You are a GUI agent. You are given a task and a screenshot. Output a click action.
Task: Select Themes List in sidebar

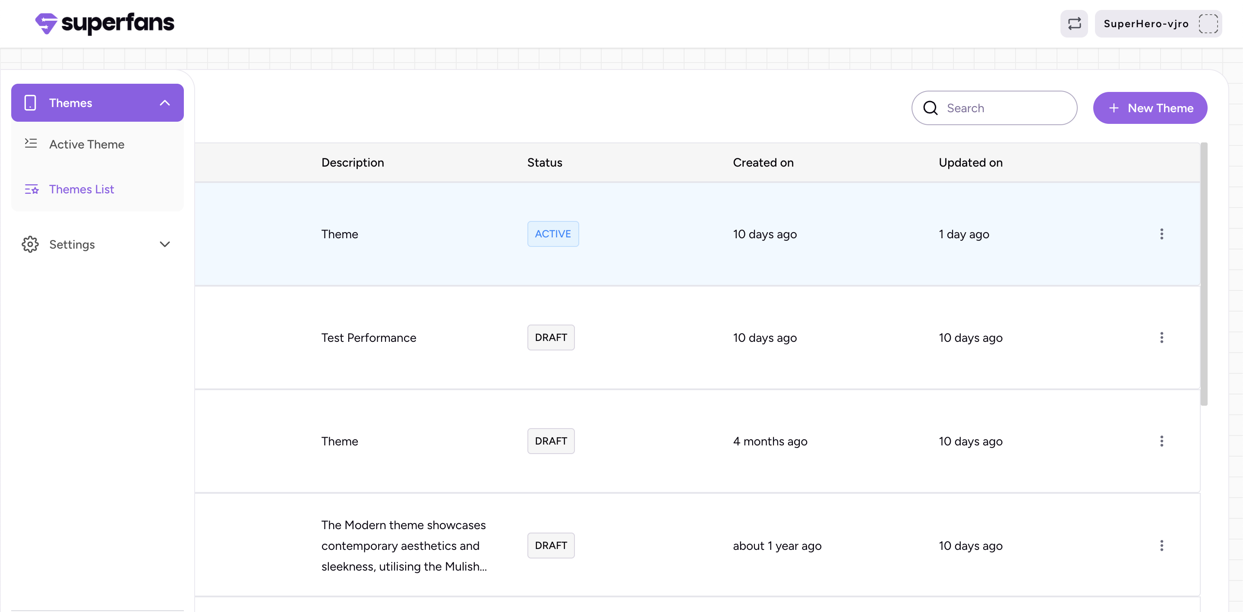point(82,189)
